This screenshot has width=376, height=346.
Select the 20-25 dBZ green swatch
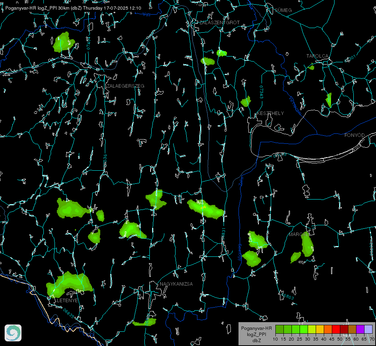pyautogui.click(x=296, y=329)
